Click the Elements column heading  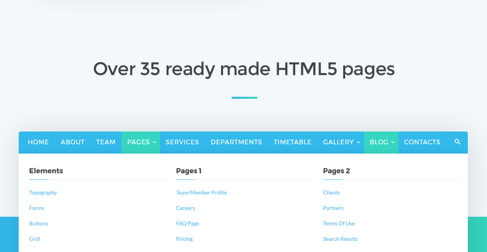pos(46,171)
